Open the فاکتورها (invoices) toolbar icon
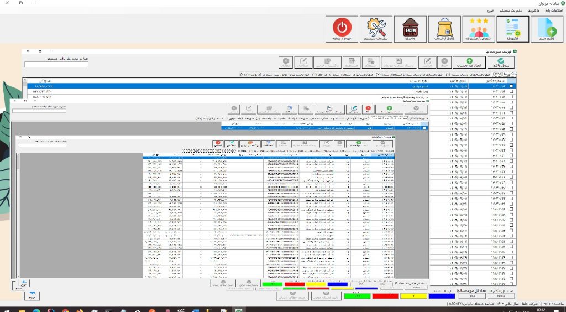566x312 pixels. tap(513, 30)
